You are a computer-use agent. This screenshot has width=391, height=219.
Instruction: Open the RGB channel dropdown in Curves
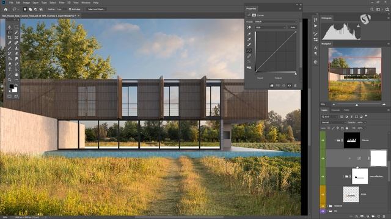[x=270, y=27]
